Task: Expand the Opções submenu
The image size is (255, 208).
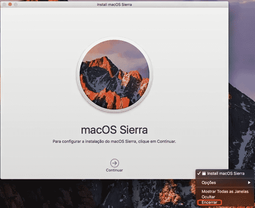Action: pyautogui.click(x=225, y=183)
